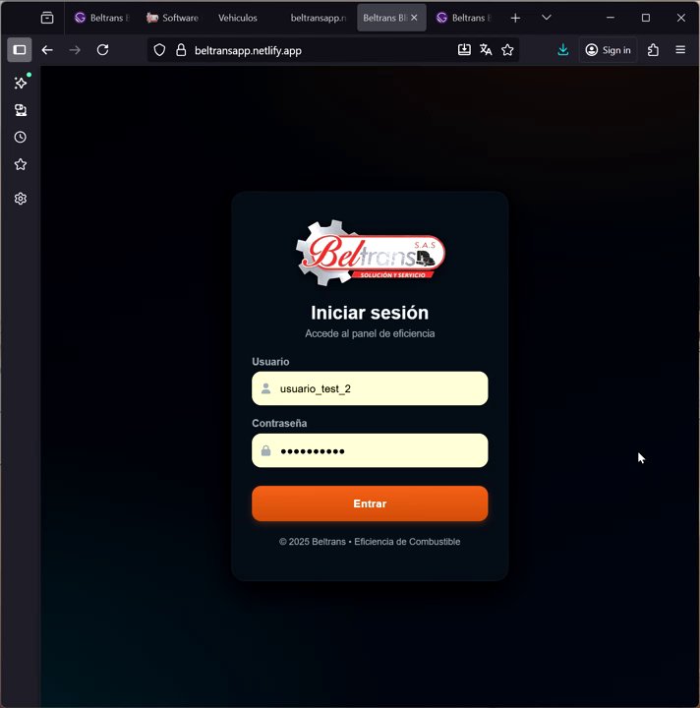This screenshot has width=700, height=708.
Task: Click the lock icon in password field
Action: pos(265,450)
